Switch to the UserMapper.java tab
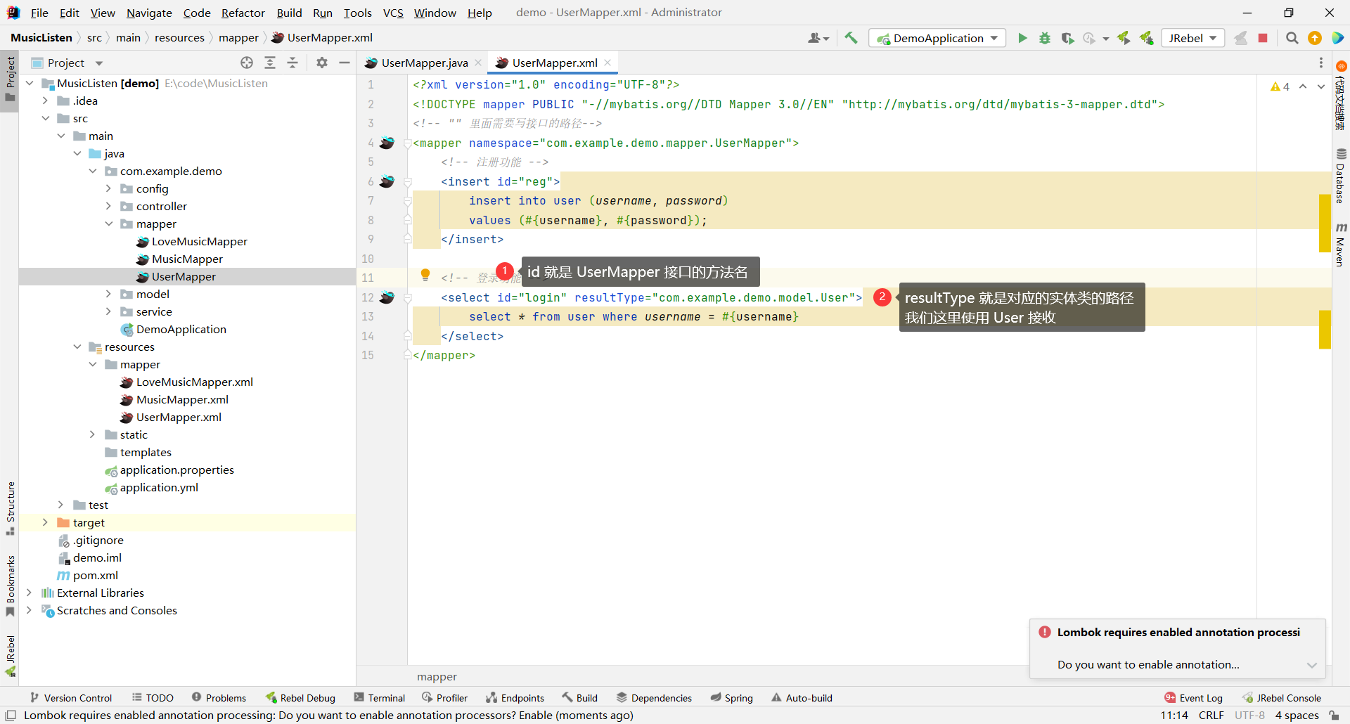 coord(424,63)
